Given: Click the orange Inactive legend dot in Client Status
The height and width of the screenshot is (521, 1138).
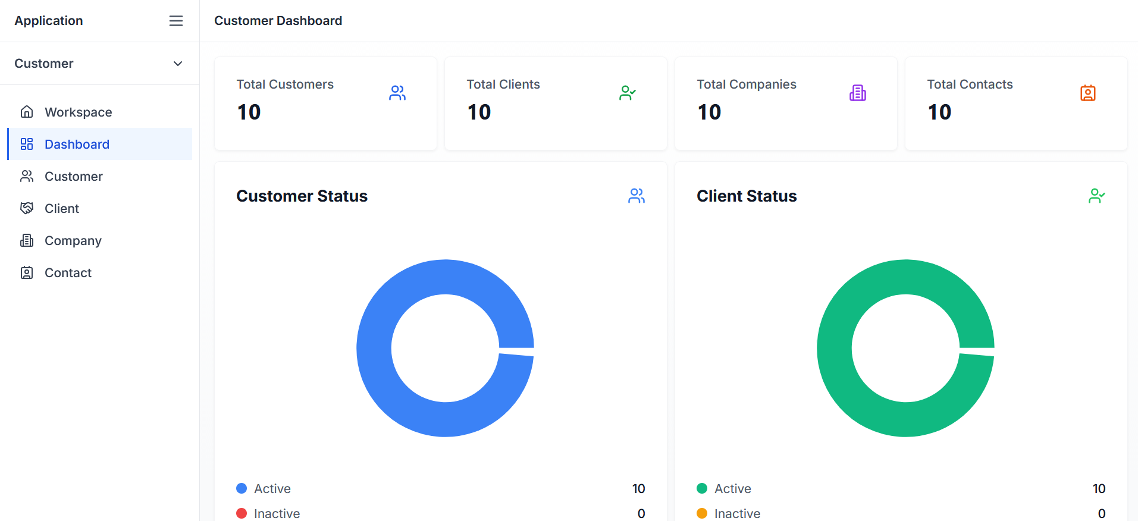Looking at the screenshot, I should point(702,513).
